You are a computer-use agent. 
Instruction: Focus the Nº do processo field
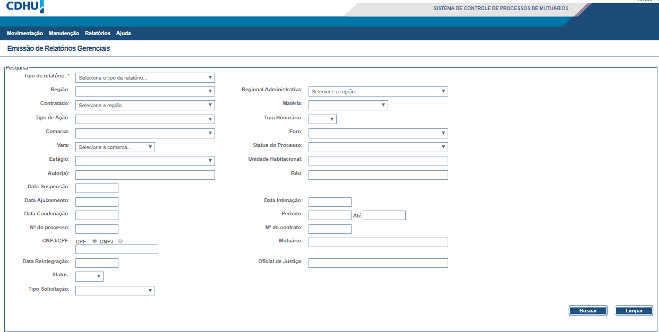click(97, 229)
